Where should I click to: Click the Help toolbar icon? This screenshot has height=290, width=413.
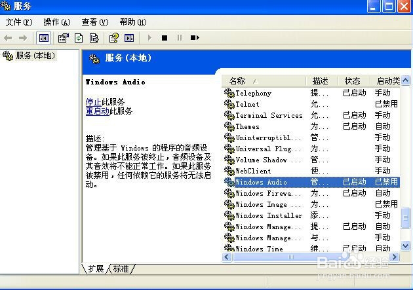coord(114,38)
